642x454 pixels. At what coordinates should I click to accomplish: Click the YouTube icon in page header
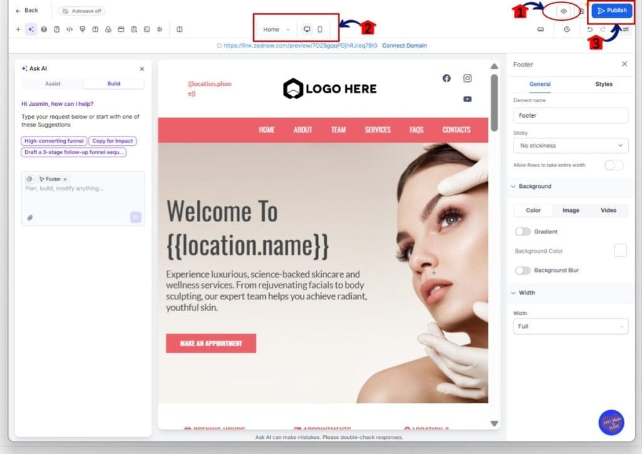click(x=467, y=99)
